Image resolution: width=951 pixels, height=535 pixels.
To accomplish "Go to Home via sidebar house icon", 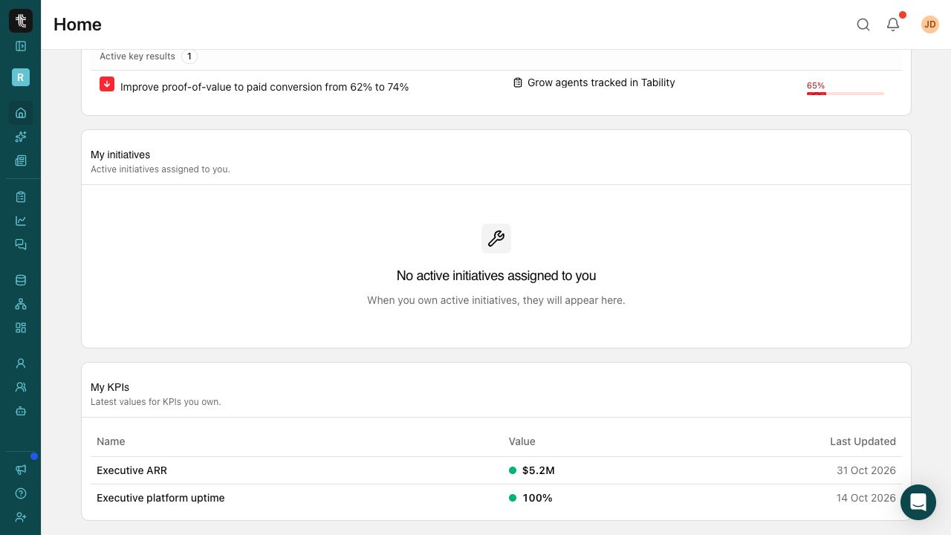I will click(21, 113).
